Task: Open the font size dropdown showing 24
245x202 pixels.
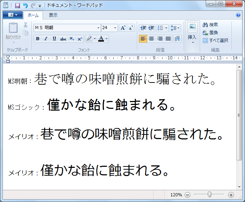Action: pyautogui.click(x=115, y=28)
